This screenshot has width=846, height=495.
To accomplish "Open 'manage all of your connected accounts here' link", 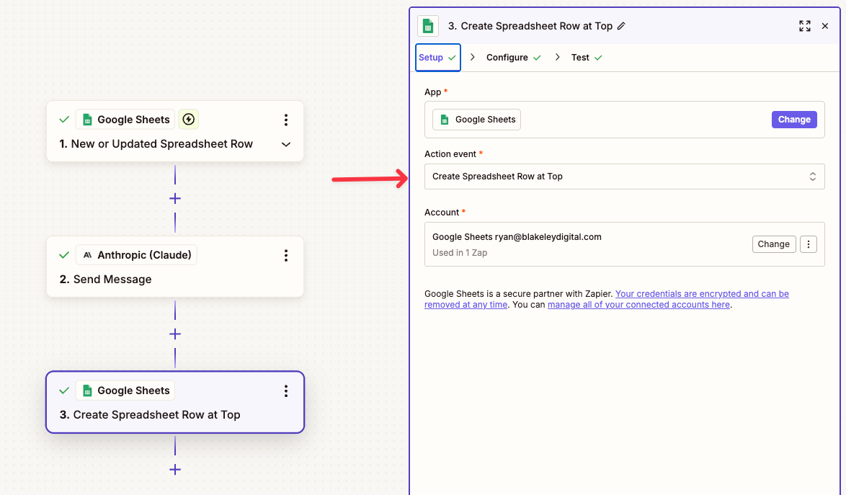I will coord(638,305).
